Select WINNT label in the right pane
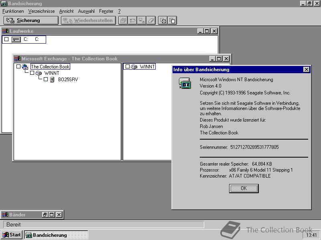This screenshot has height=240, width=321. coord(147,67)
